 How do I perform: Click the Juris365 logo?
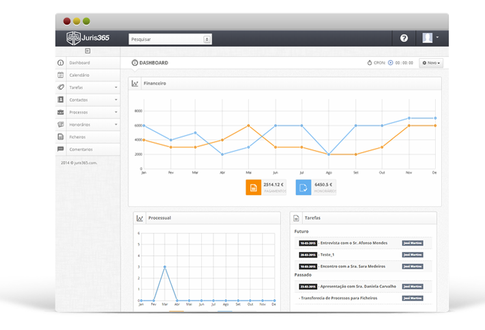pyautogui.click(x=87, y=38)
